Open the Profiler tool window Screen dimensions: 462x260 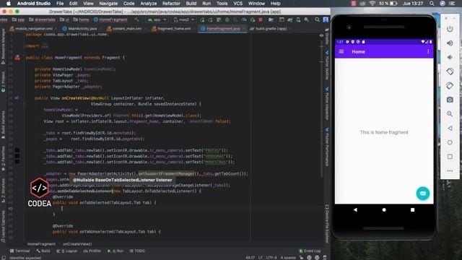click(92, 251)
